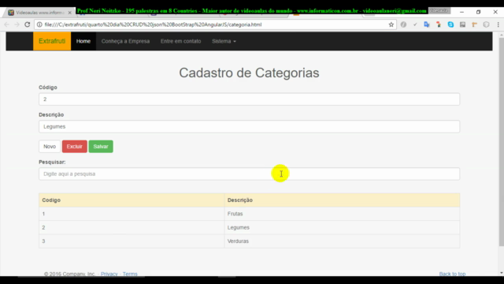The image size is (504, 284).
Task: Open Conheça a Empresa nav item
Action: click(x=125, y=41)
